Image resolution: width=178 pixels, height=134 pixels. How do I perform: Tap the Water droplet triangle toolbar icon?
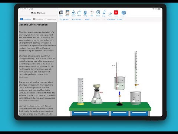73,13
